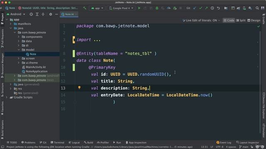The height and width of the screenshot is (149, 266).
Task: Open the Problems tool window tab
Action: (28, 142)
